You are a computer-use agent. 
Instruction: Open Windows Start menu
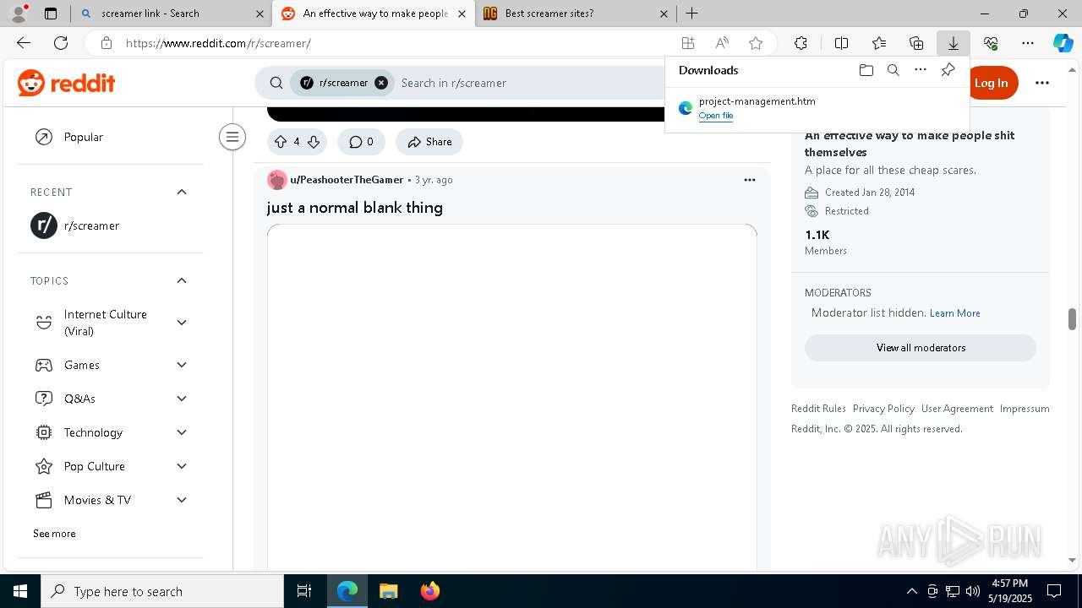[x=20, y=591]
